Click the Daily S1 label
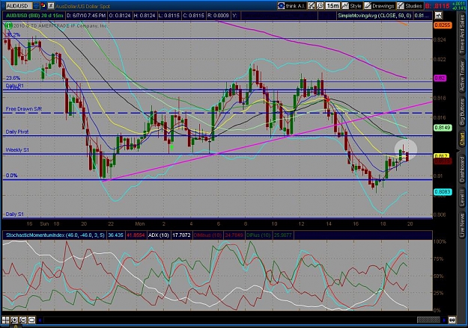 [15, 214]
